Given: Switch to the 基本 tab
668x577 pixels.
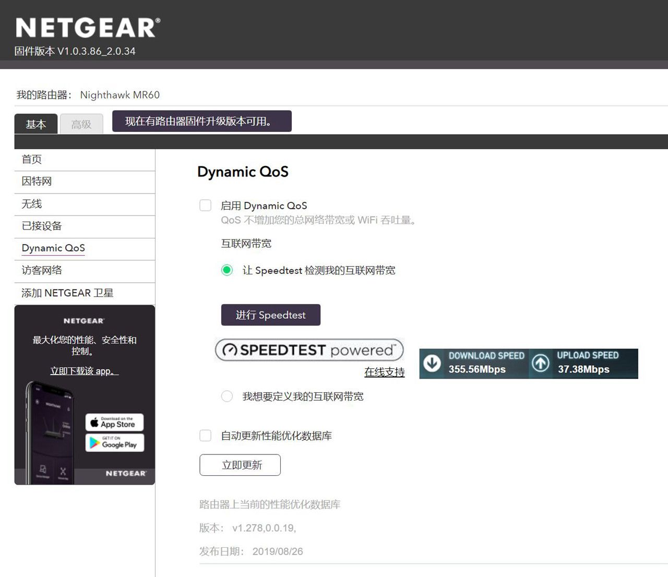Looking at the screenshot, I should [36, 124].
